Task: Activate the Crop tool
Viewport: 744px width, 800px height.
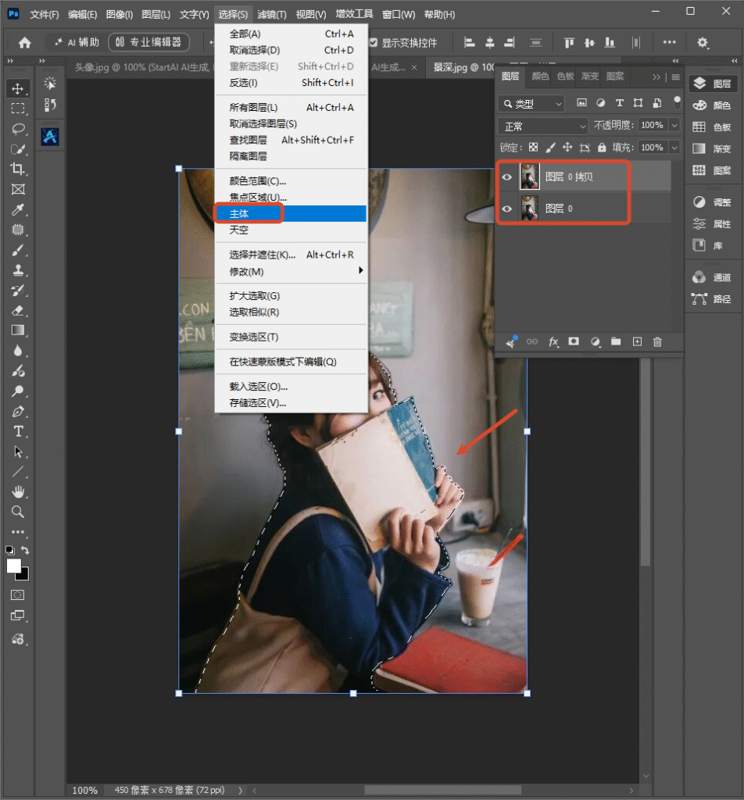Action: point(18,169)
